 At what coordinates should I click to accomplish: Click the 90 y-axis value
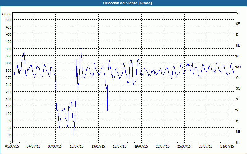(10, 121)
